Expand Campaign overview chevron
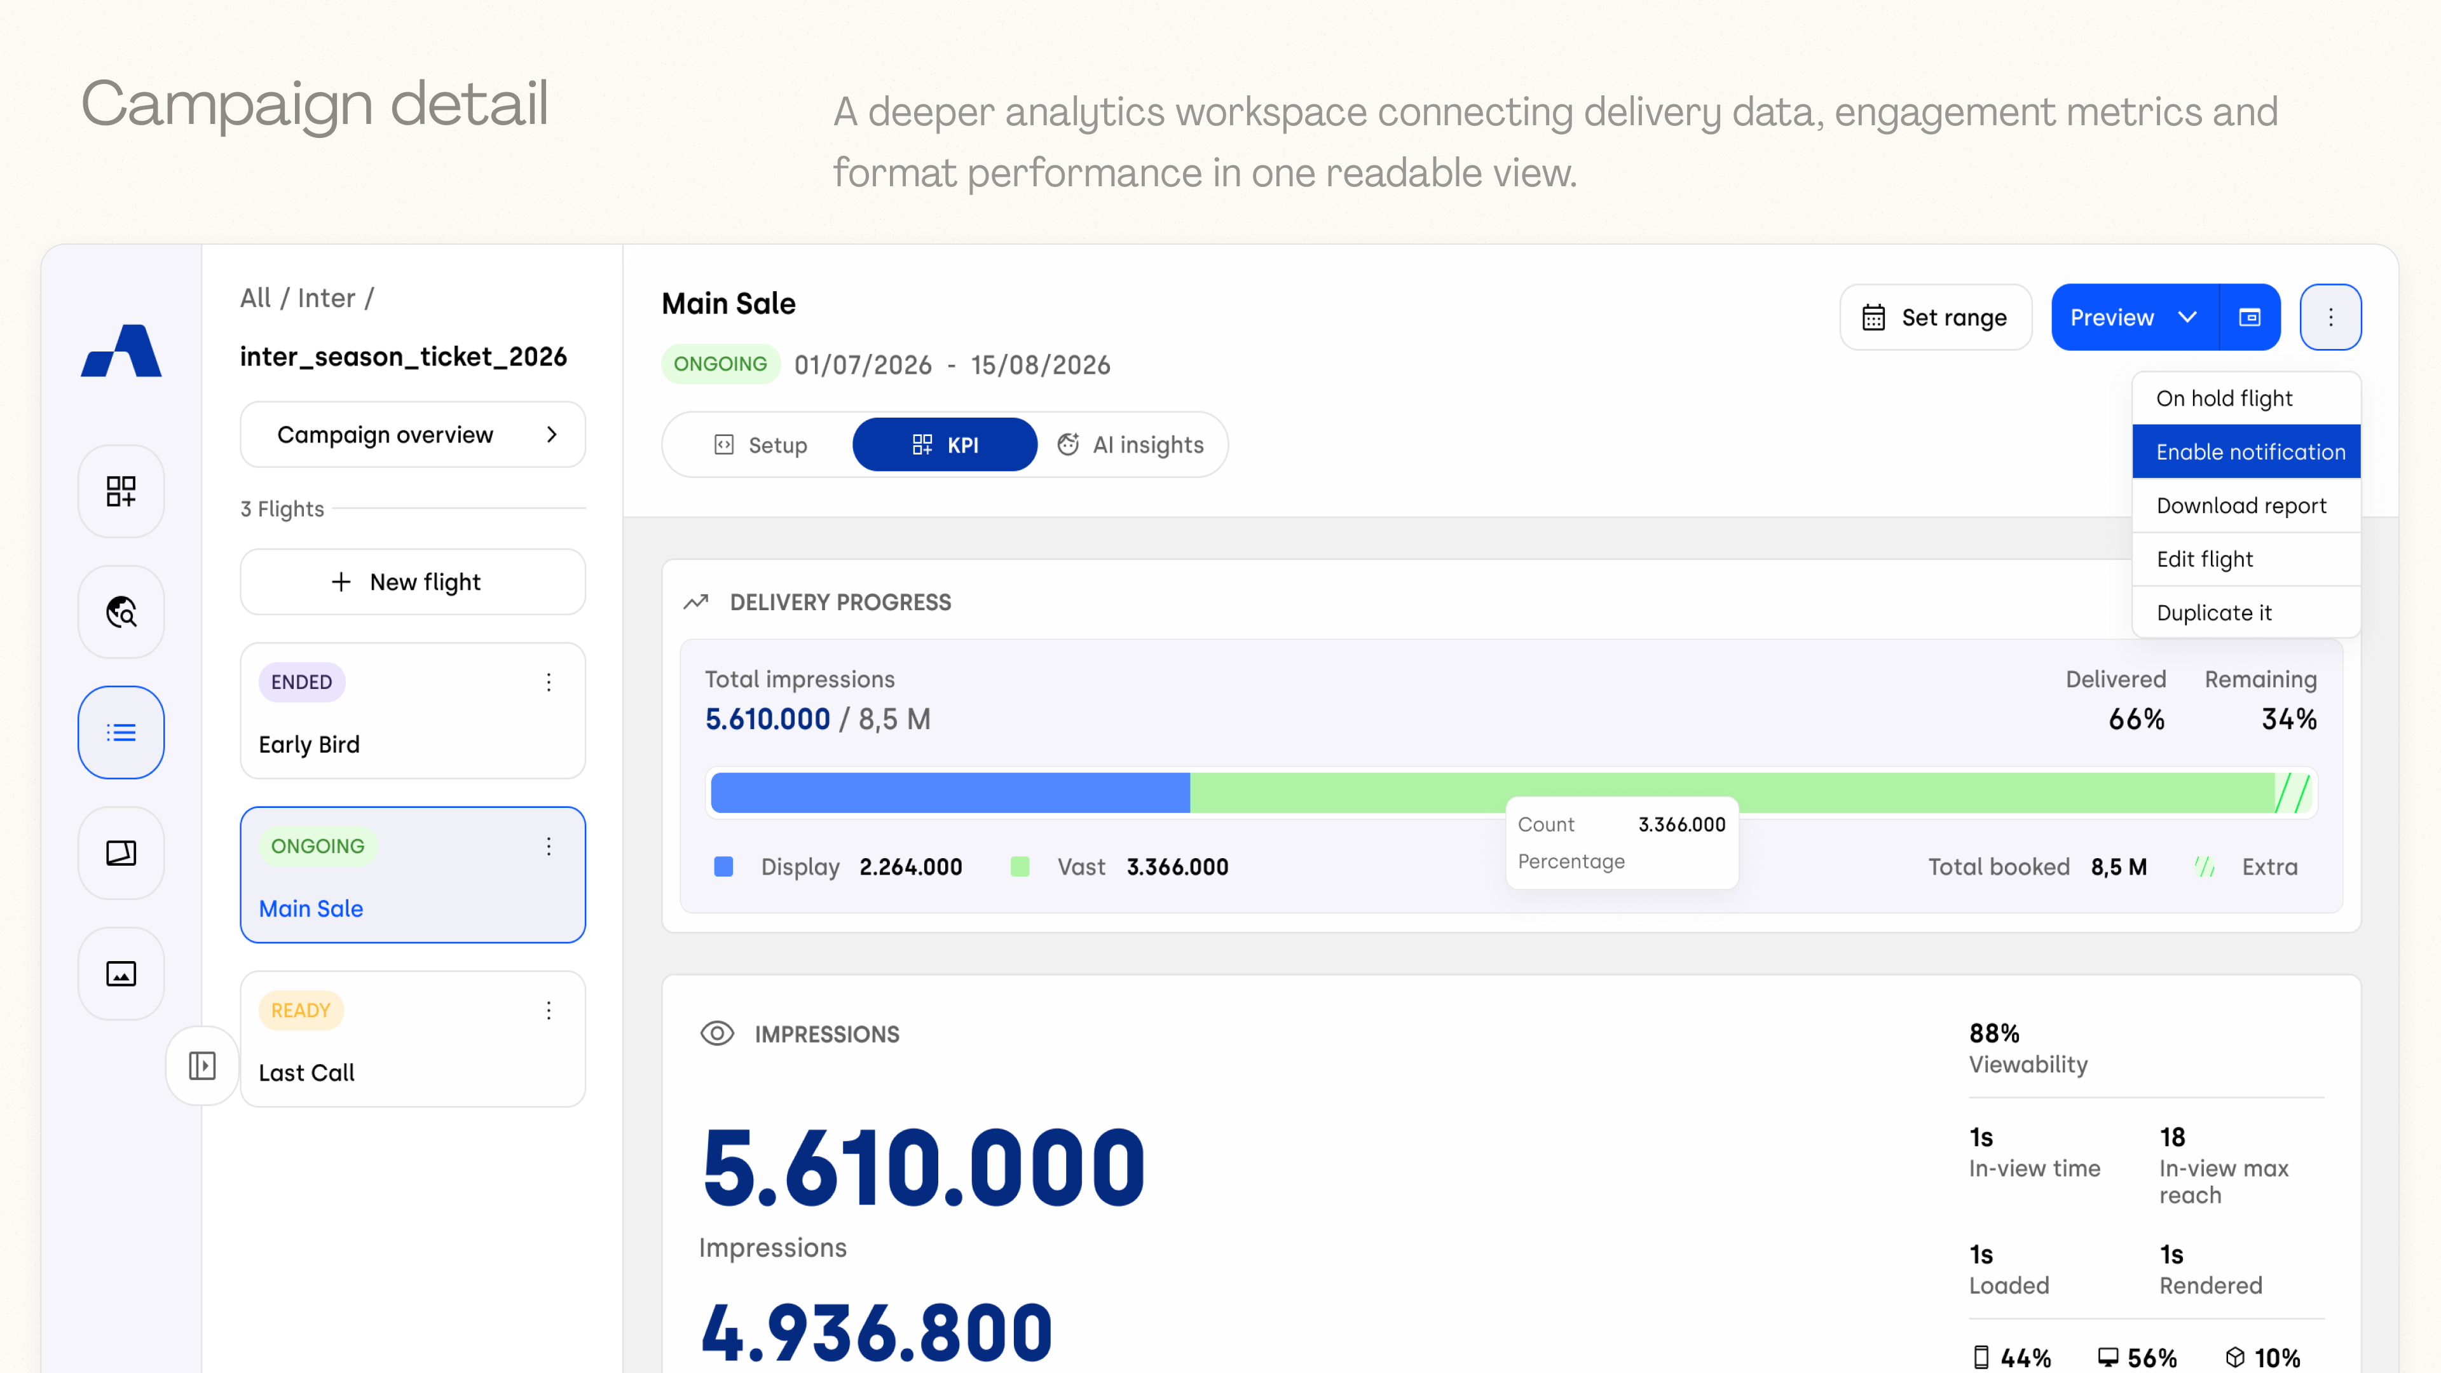2441x1373 pixels. coord(552,434)
